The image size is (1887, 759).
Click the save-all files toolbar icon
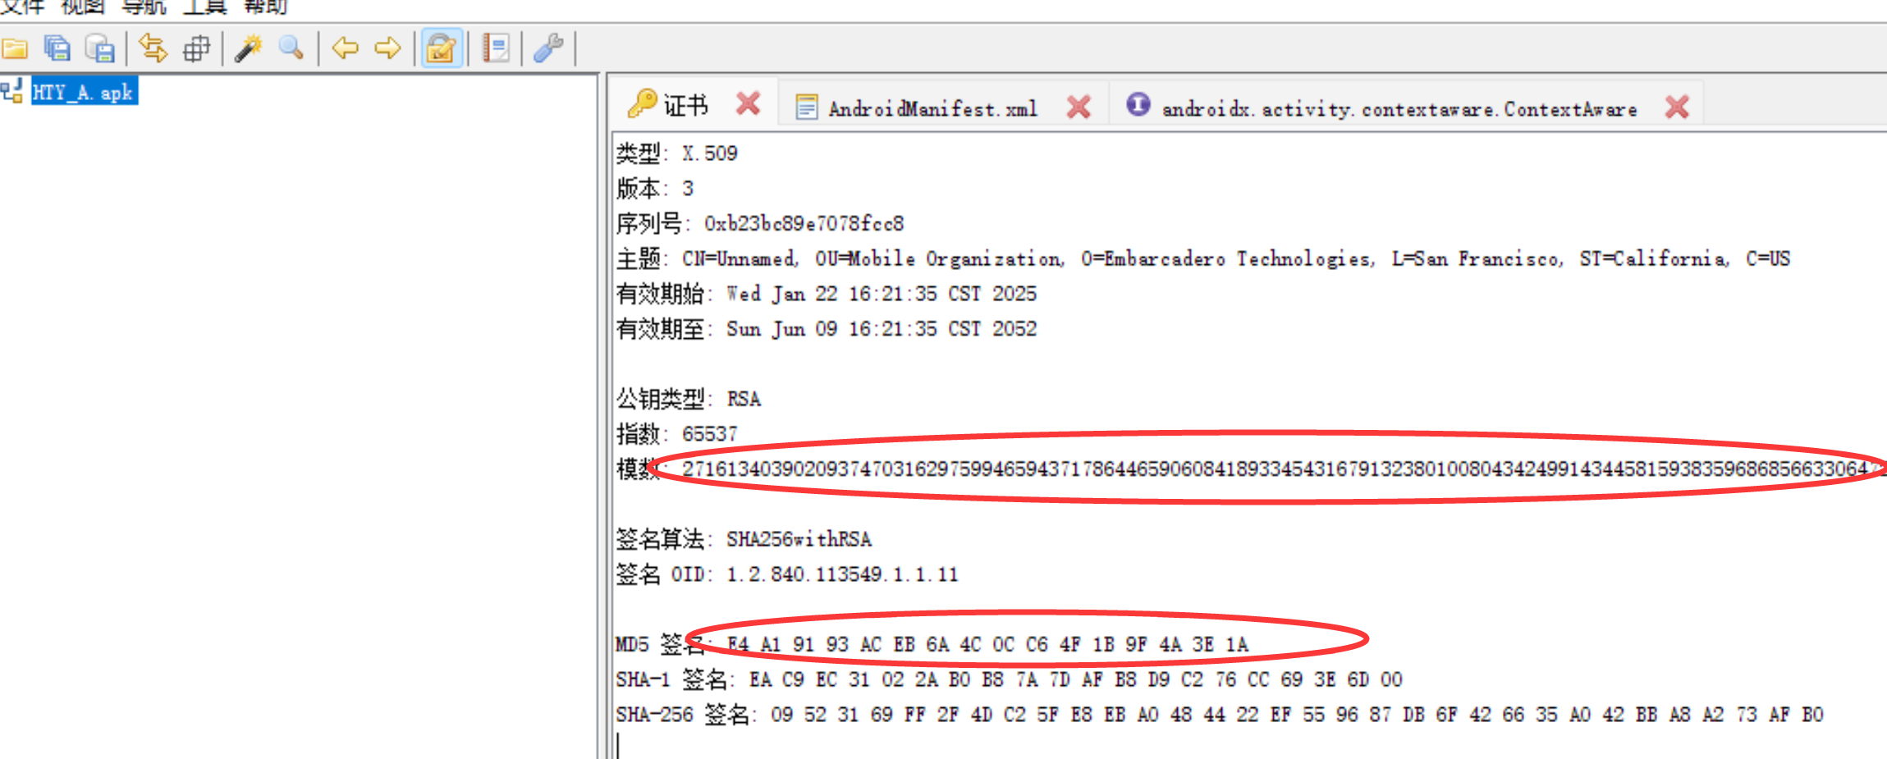coord(57,48)
